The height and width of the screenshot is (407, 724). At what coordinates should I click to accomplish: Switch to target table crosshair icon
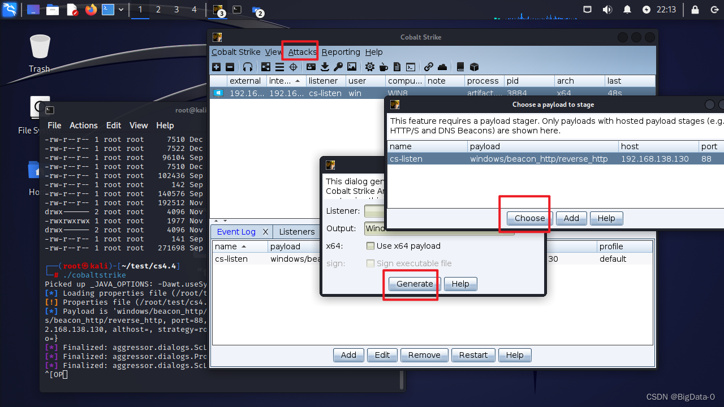pos(294,67)
